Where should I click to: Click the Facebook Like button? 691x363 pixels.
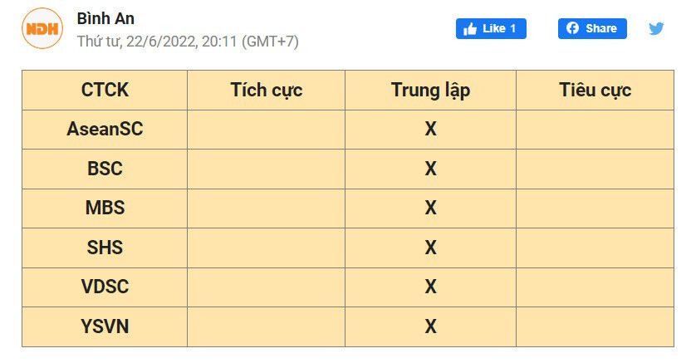point(491,28)
